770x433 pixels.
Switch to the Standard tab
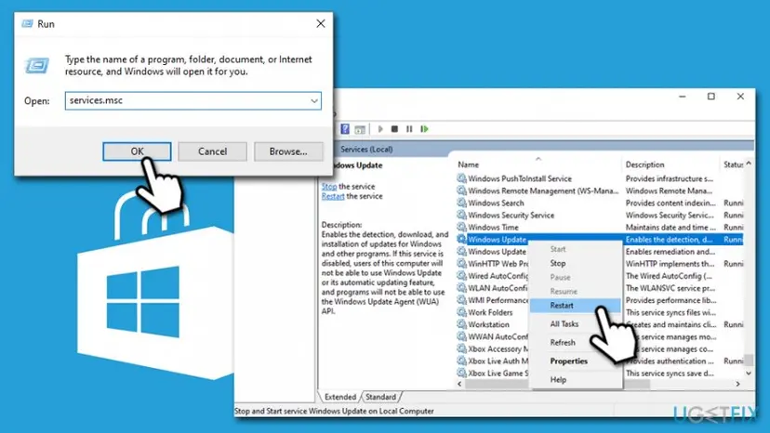(381, 397)
